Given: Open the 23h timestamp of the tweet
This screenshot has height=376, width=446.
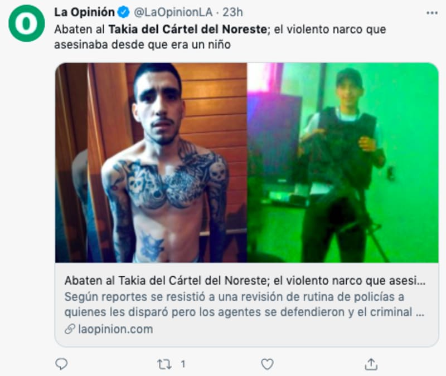Looking at the screenshot, I should click(x=232, y=12).
